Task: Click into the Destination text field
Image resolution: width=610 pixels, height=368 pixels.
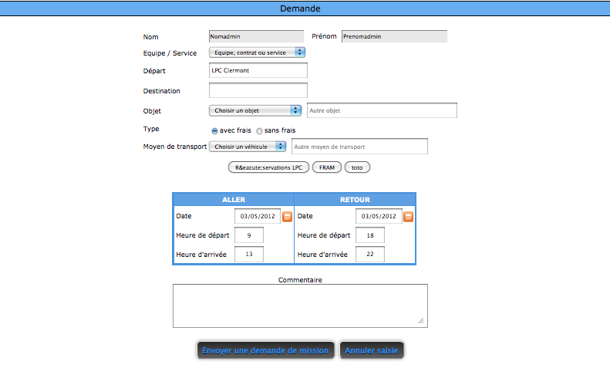Action: tap(258, 91)
